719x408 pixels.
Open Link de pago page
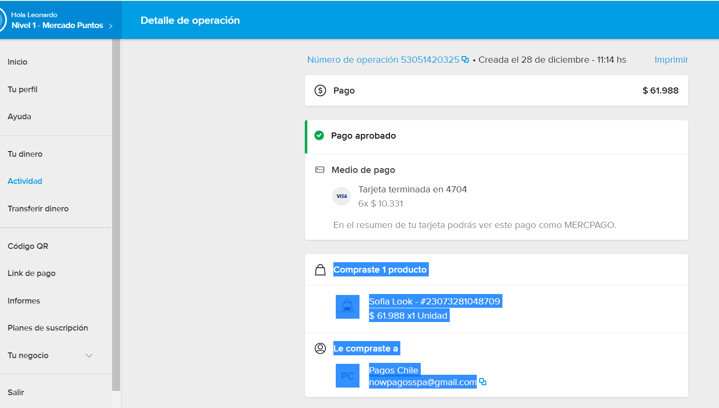[32, 273]
